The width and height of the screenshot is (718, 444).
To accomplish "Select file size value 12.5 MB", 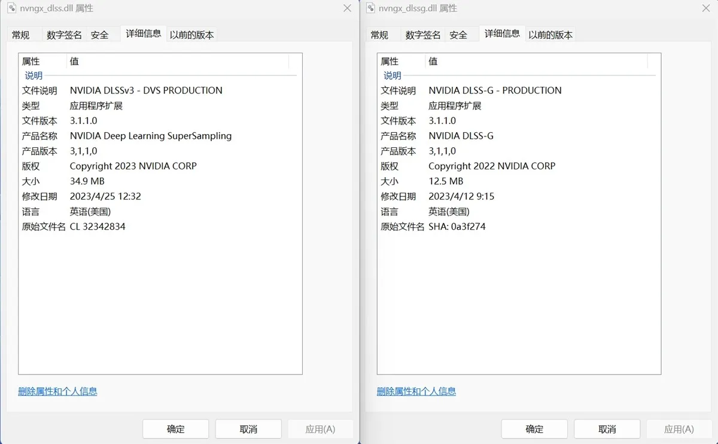I will [446, 181].
